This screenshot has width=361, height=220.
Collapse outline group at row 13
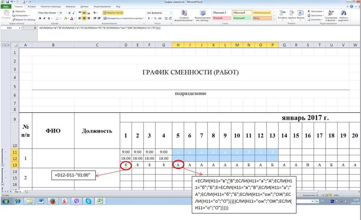(x=2, y=165)
